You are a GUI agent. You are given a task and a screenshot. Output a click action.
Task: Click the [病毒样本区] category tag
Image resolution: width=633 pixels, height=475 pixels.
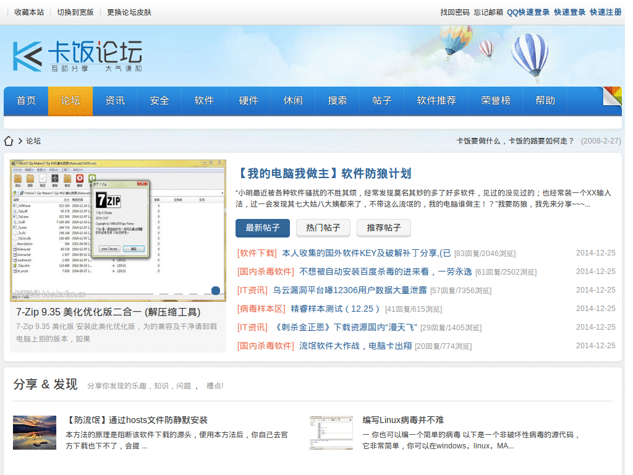tap(261, 309)
